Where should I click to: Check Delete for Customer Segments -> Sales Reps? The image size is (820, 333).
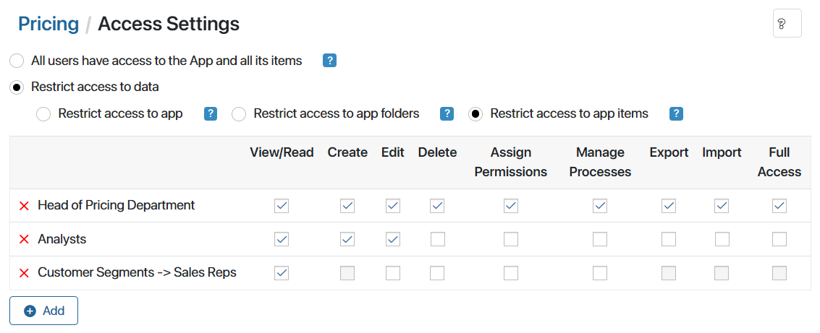pyautogui.click(x=437, y=273)
